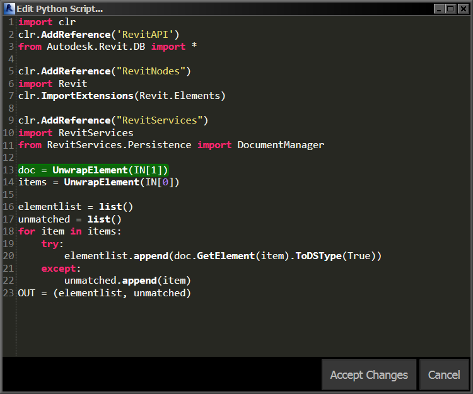Image resolution: width=473 pixels, height=394 pixels.
Task: Click 'unmatched = list()' on line 17
Action: coord(69,219)
